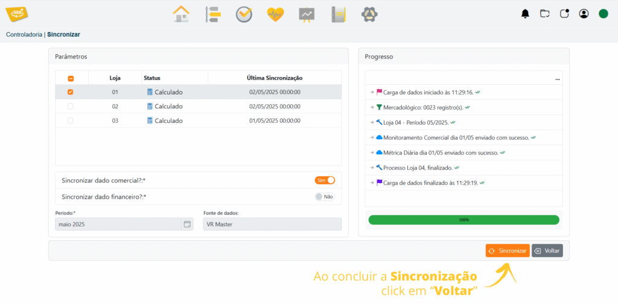Click the calculator icon in Loja 02 row
The image size is (618, 304).
[150, 106]
